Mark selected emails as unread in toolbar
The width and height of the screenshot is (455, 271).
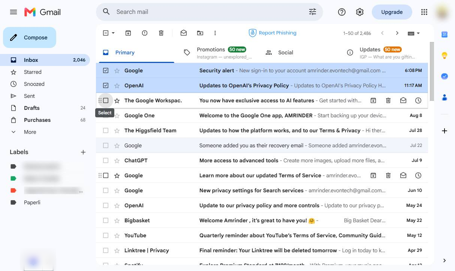pos(184,33)
